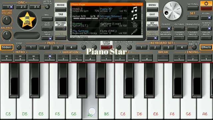Open the MENU
This screenshot has width=213, height=120.
[x=152, y=9]
